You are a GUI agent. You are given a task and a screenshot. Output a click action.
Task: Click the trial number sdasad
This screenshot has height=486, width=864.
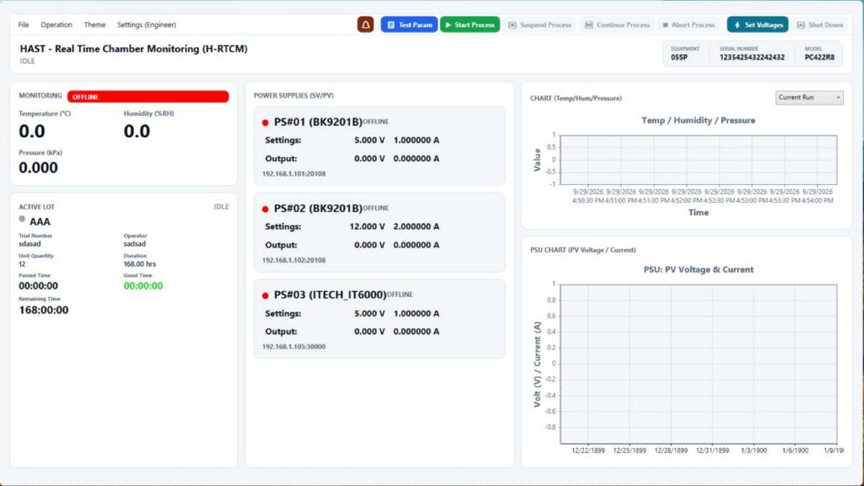point(30,244)
